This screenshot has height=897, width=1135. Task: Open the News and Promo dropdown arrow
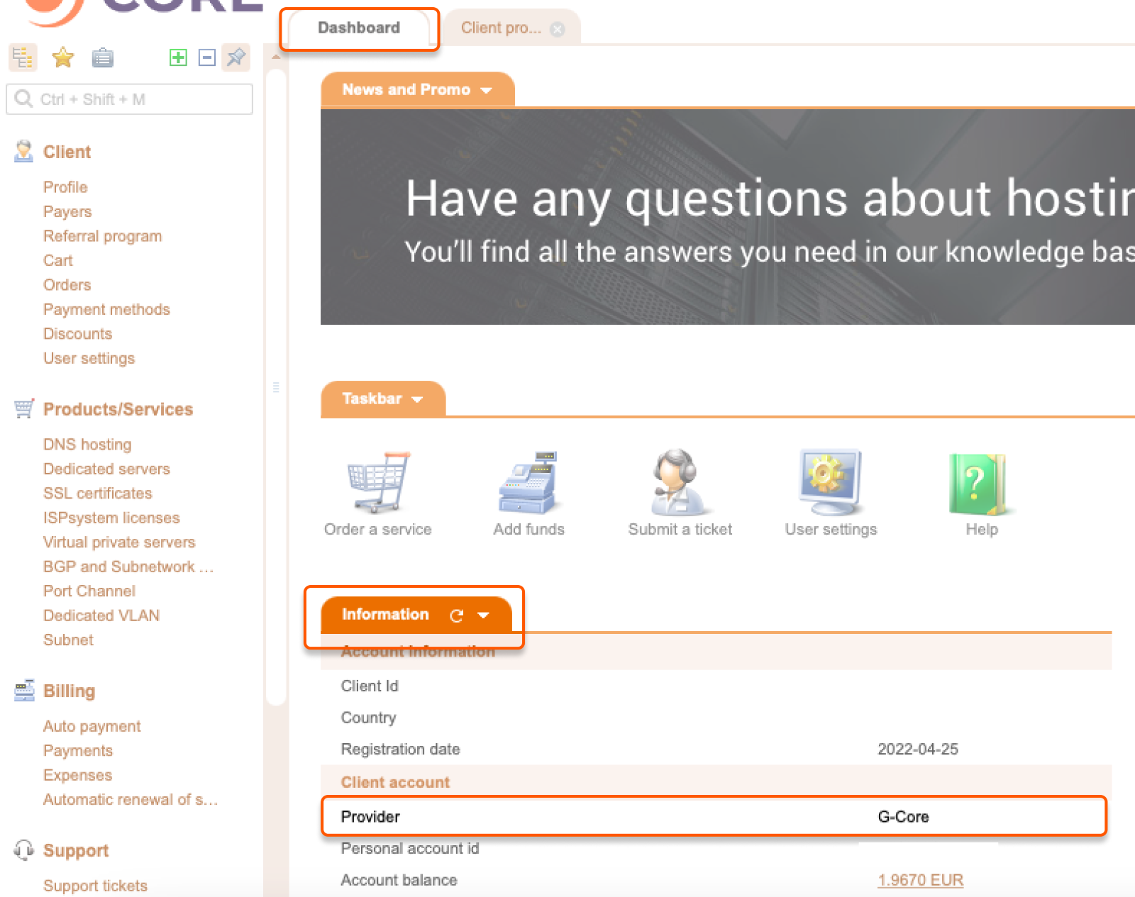pyautogui.click(x=487, y=90)
